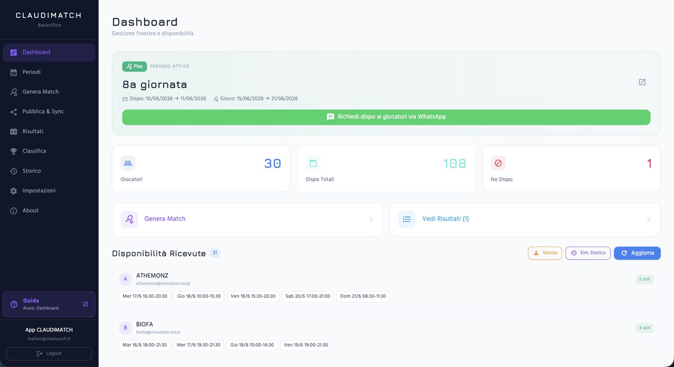The width and height of the screenshot is (674, 367).
Task: Select the BIOFA player name
Action: click(145, 324)
